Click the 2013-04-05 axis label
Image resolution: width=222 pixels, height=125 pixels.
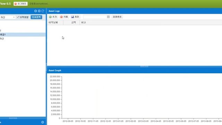point(156,121)
